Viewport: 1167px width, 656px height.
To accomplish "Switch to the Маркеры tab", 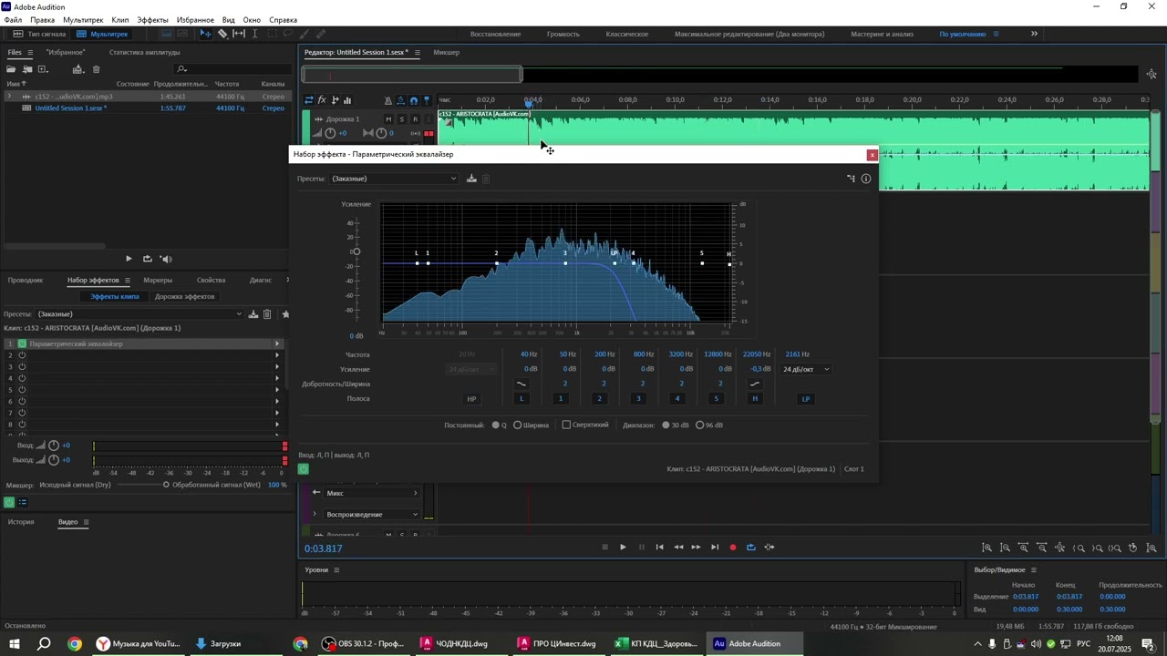I will tap(158, 280).
